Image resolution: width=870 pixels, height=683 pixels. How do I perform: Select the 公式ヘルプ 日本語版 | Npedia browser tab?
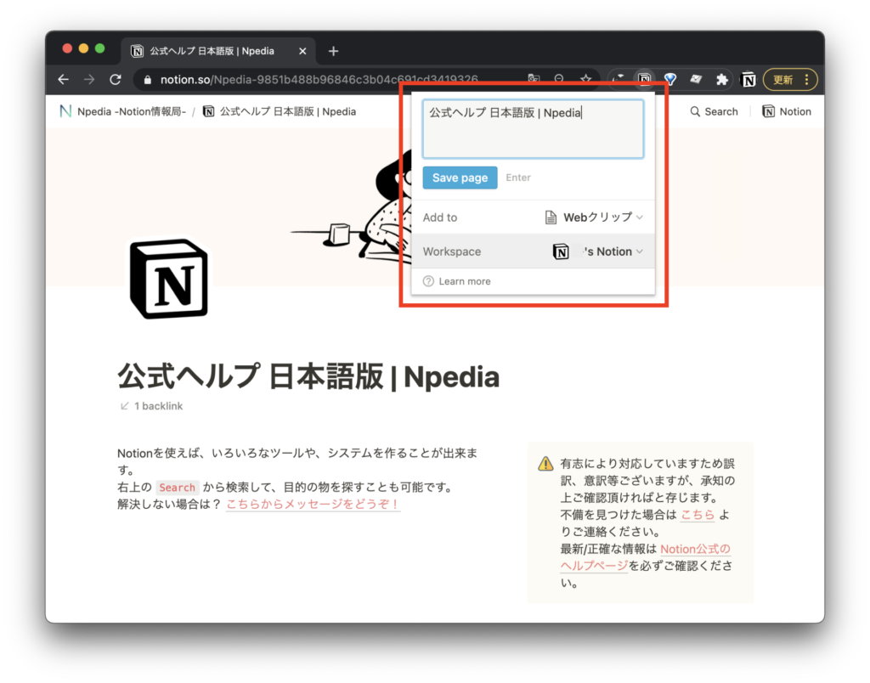(218, 51)
